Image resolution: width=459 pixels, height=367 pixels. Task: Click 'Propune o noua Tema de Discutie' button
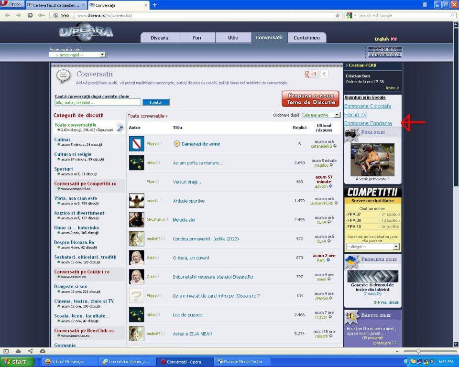point(311,99)
